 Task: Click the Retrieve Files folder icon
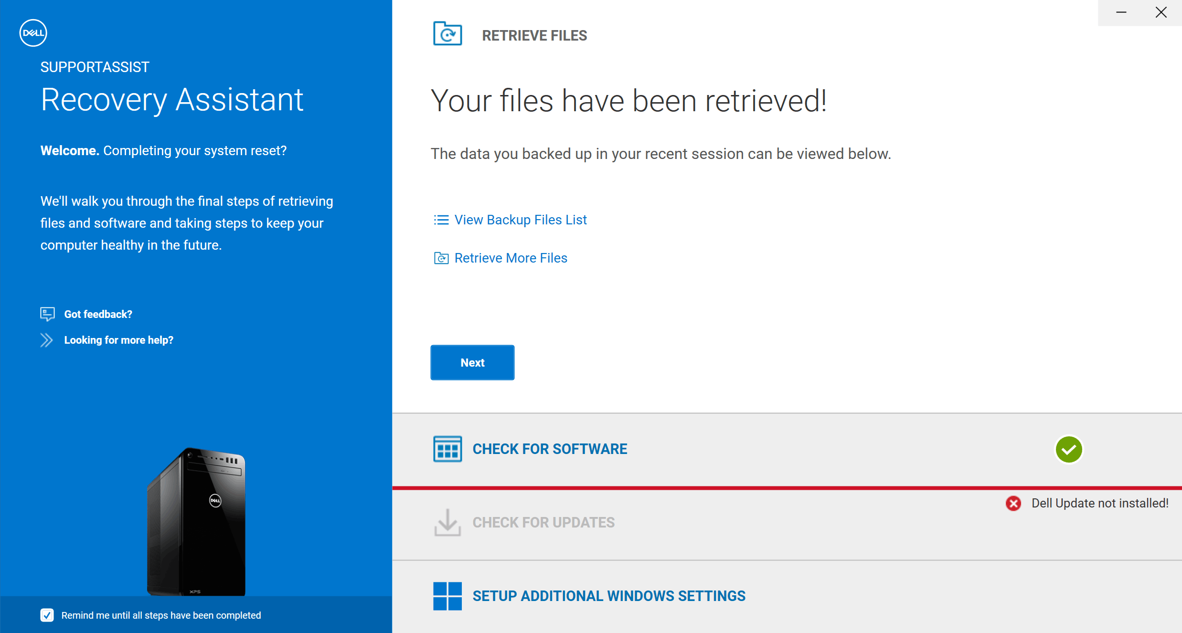coord(447,34)
